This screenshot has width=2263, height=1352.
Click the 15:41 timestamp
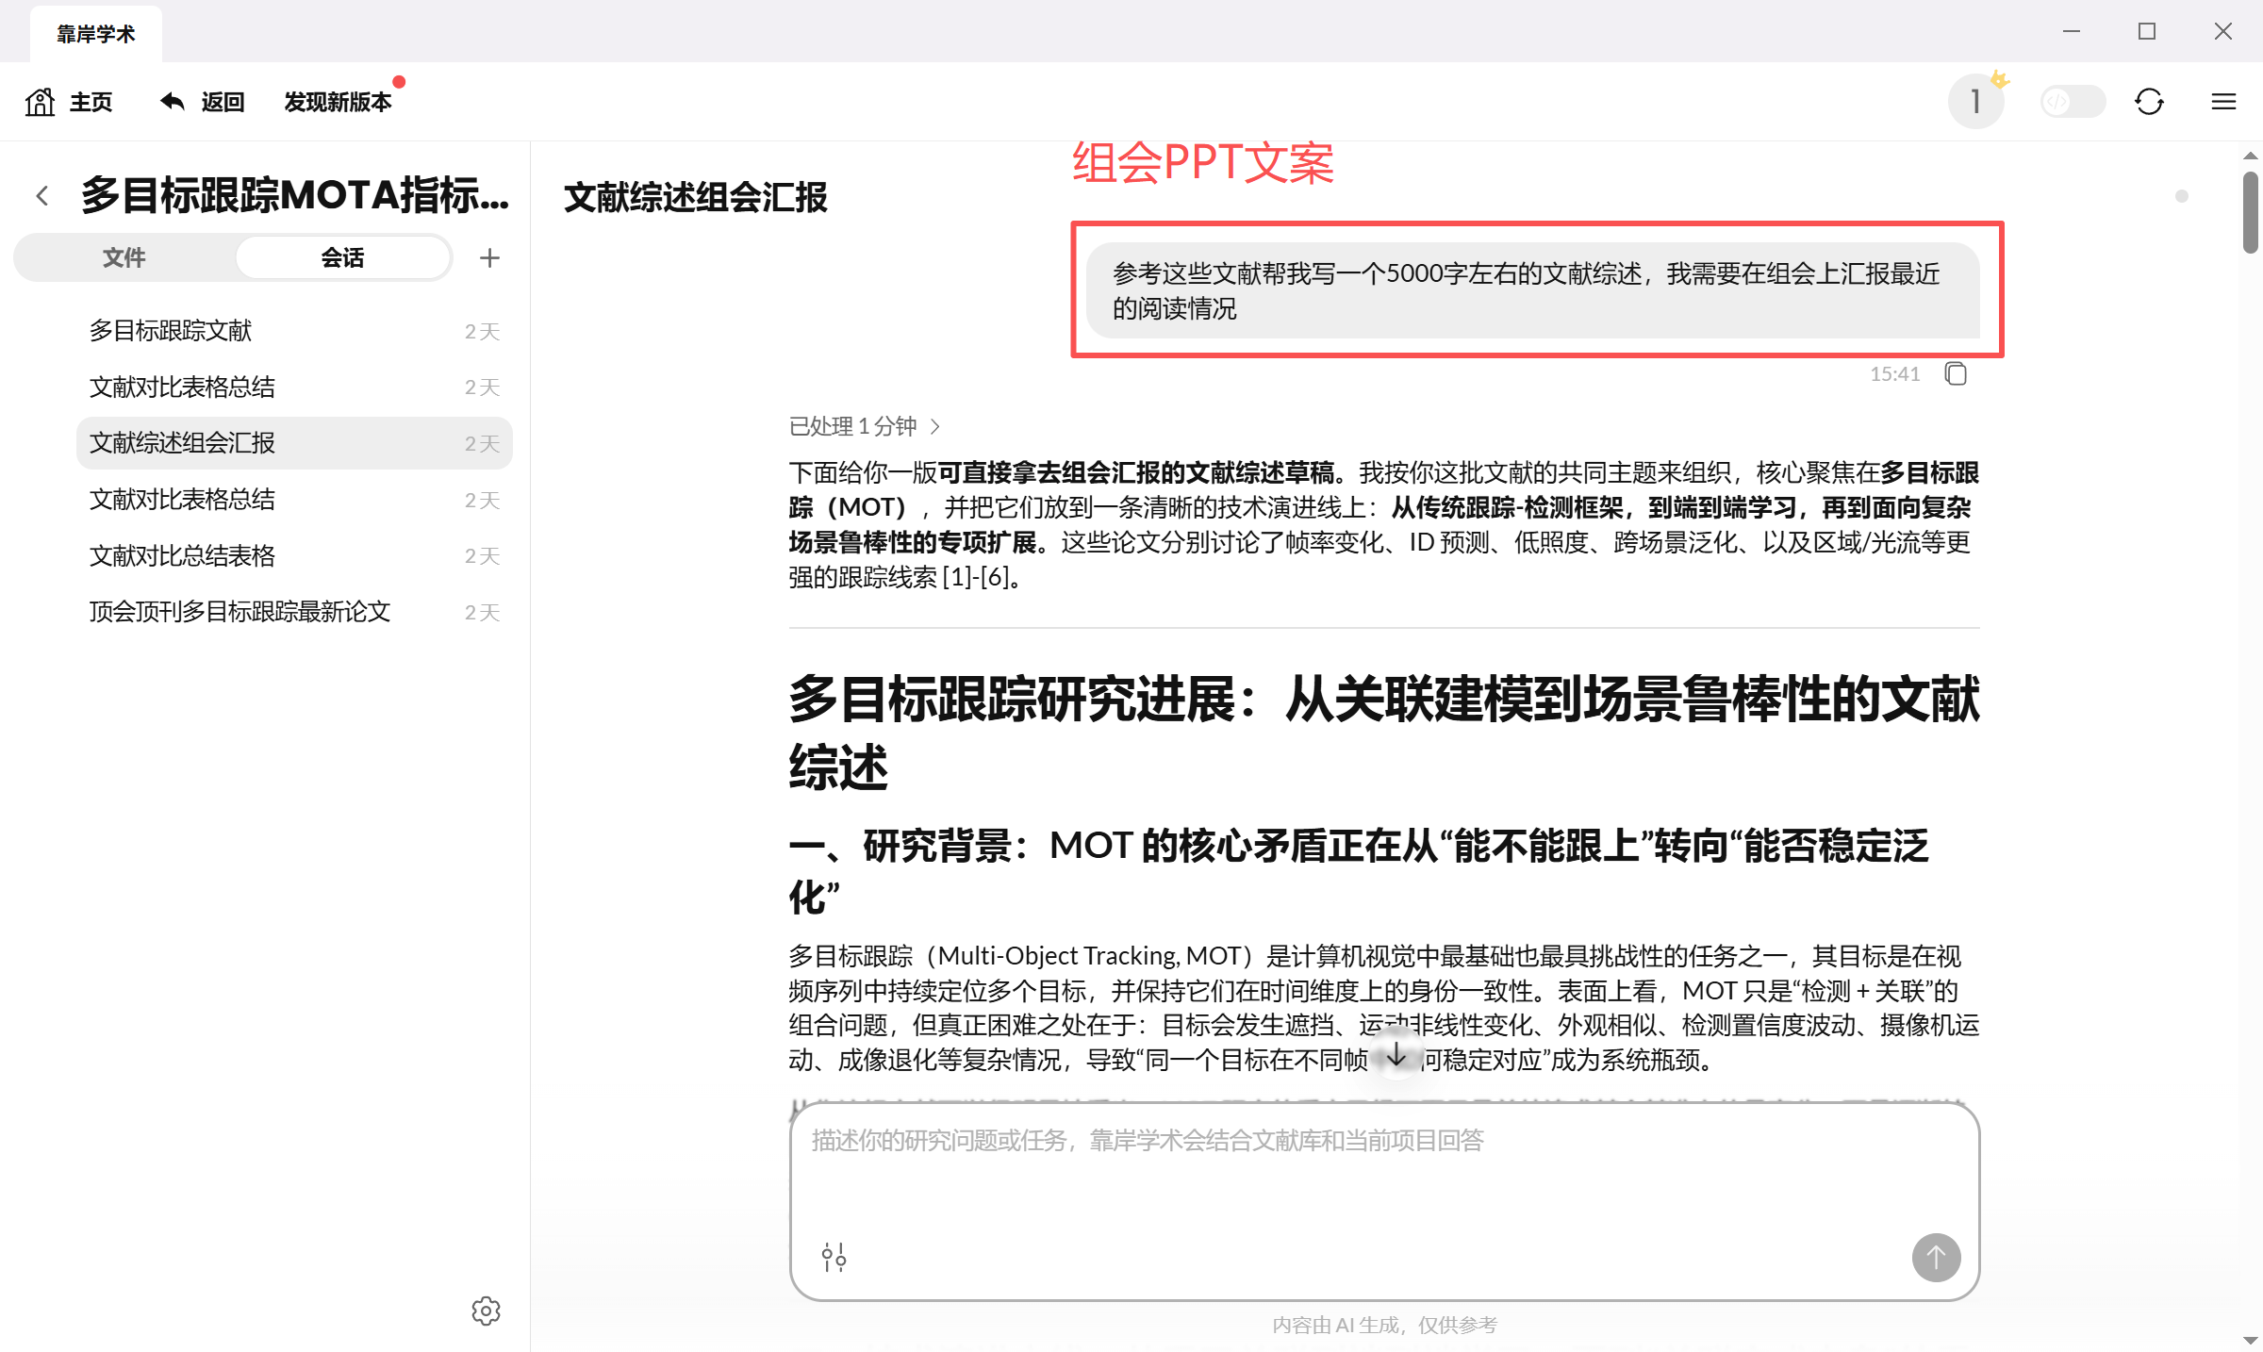1894,374
